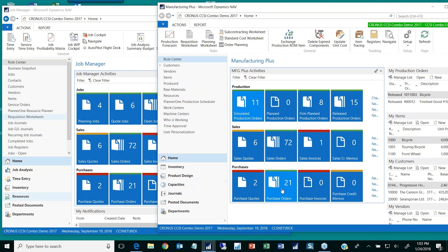
Task: Run Exchange Production BOM Item
Action: click(x=288, y=39)
